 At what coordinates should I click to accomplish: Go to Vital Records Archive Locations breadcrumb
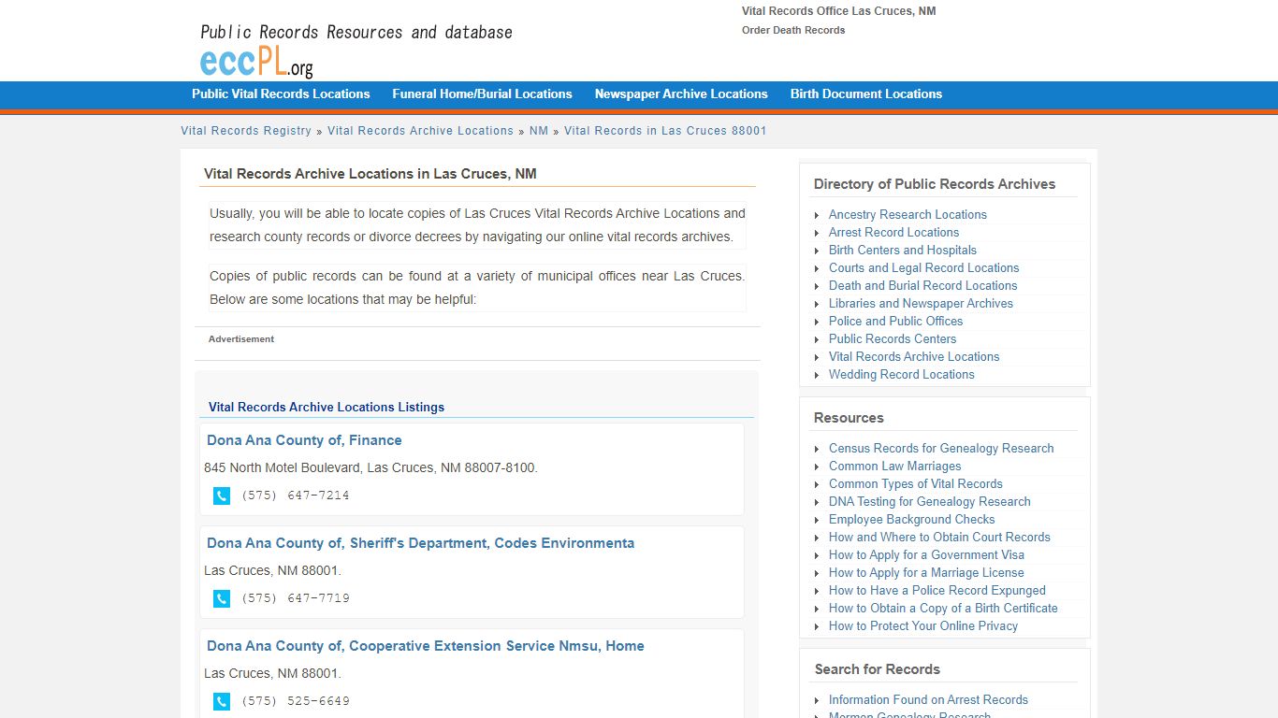tap(420, 131)
